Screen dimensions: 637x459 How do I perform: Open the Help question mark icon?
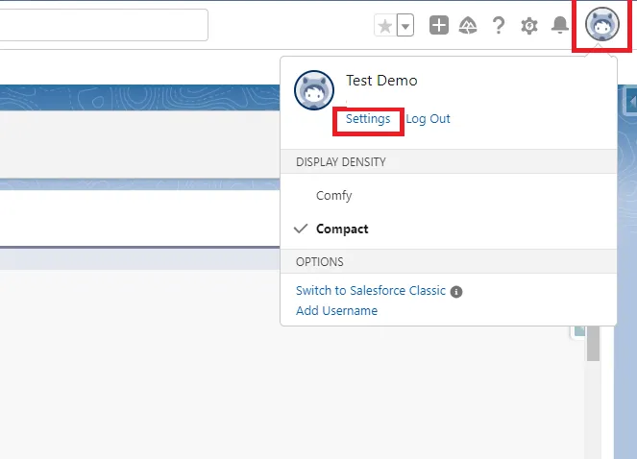click(x=499, y=26)
